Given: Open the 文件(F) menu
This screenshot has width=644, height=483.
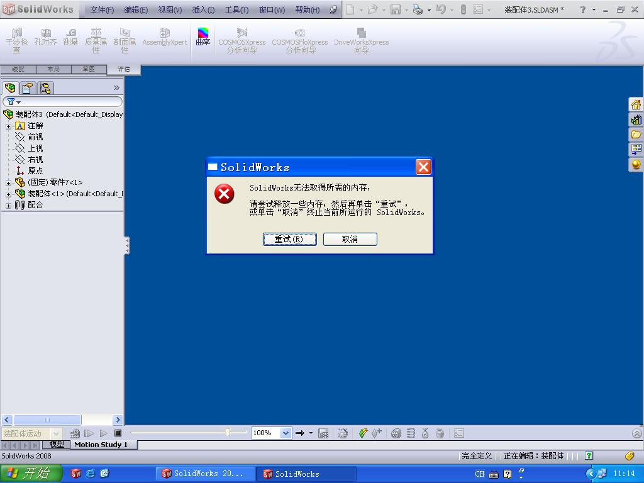Looking at the screenshot, I should [102, 10].
